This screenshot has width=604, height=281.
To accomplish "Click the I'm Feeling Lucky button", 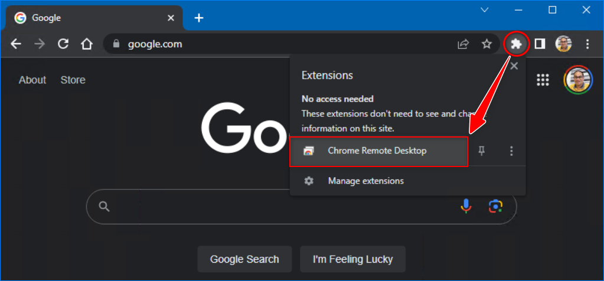I will pyautogui.click(x=352, y=259).
